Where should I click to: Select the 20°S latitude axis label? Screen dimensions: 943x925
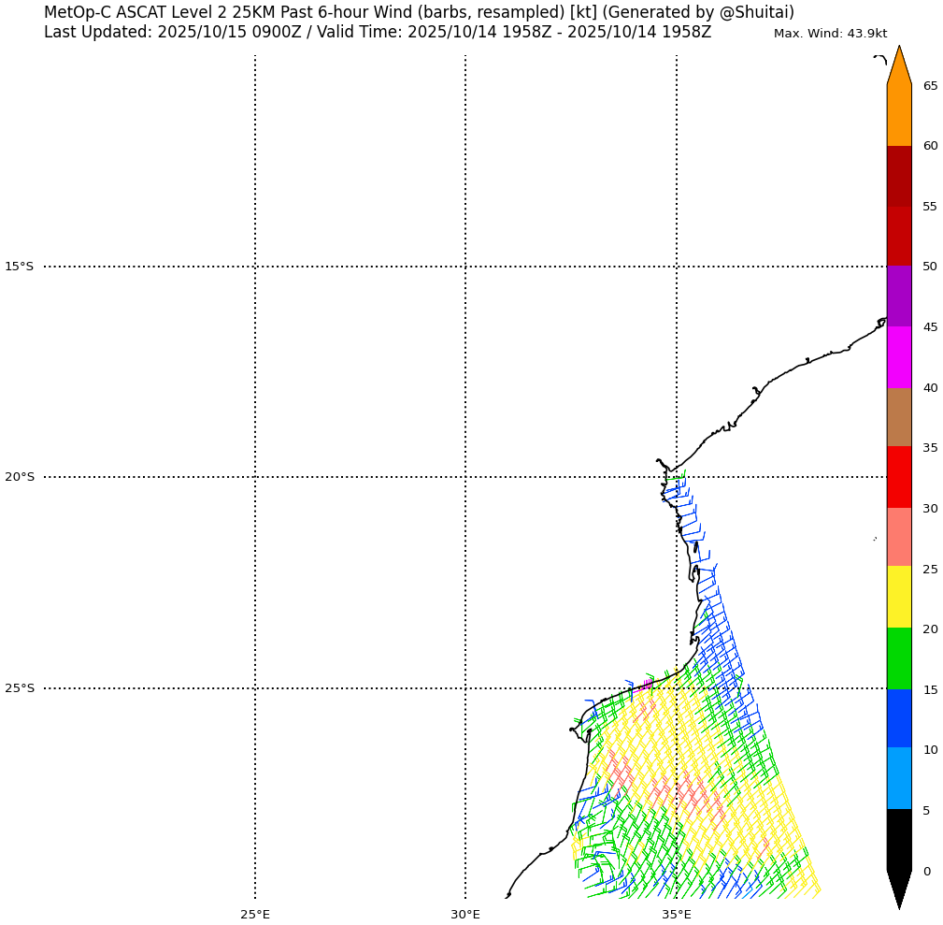[x=19, y=477]
